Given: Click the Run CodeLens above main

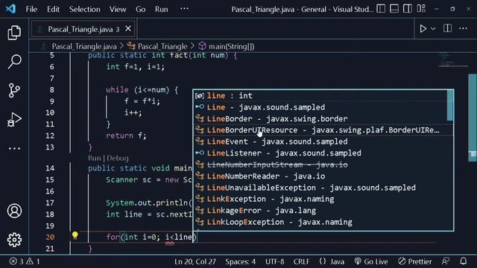Looking at the screenshot, I should click(x=95, y=158).
